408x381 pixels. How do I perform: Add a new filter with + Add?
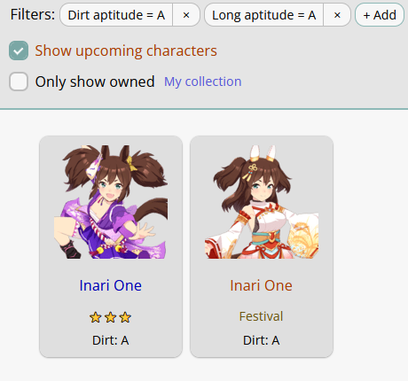380,15
